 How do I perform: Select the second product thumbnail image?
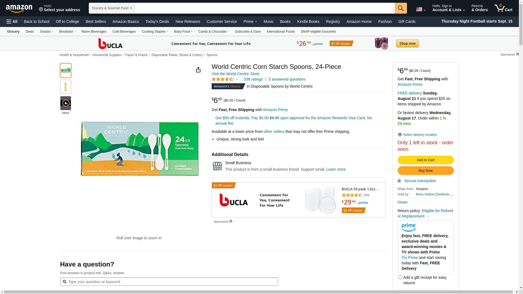click(x=65, y=87)
